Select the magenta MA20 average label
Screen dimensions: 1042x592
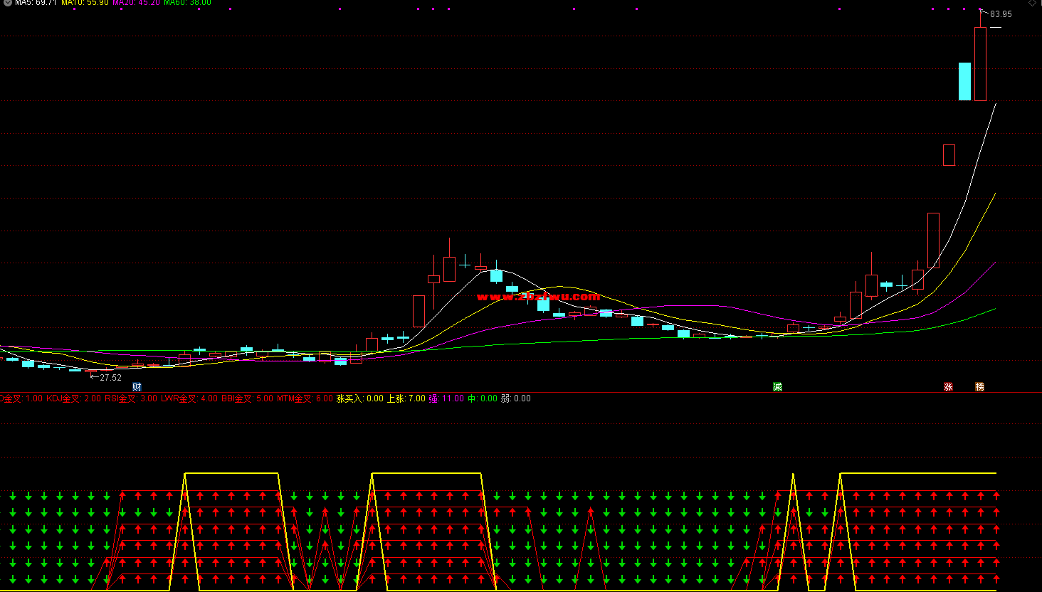pyautogui.click(x=136, y=3)
